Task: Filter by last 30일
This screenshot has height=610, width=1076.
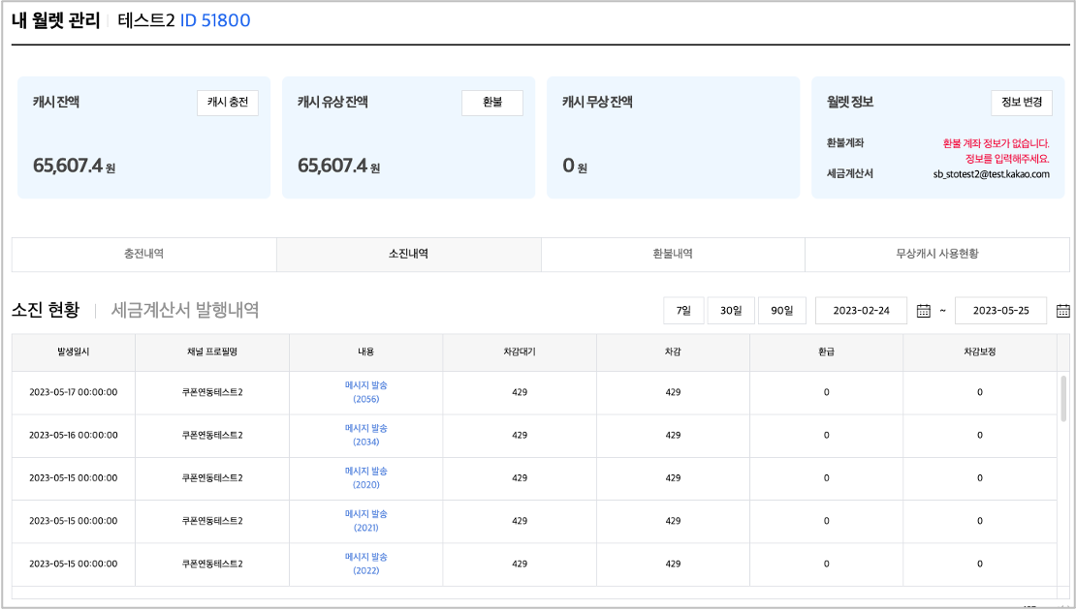Action: (731, 311)
